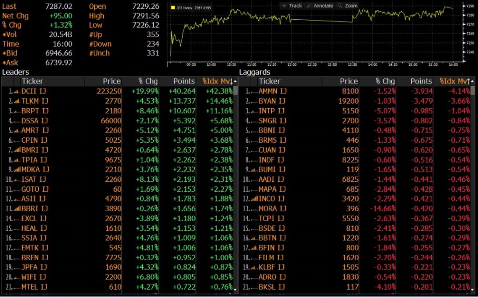Select the HEAL IJ ticker

click(34, 228)
